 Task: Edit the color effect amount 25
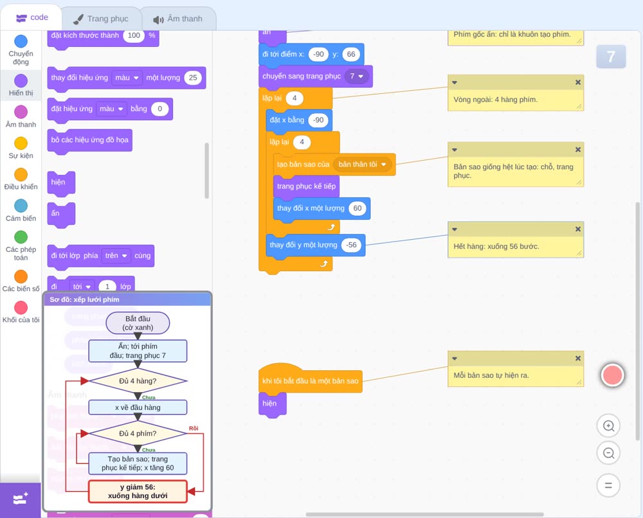[x=193, y=78]
